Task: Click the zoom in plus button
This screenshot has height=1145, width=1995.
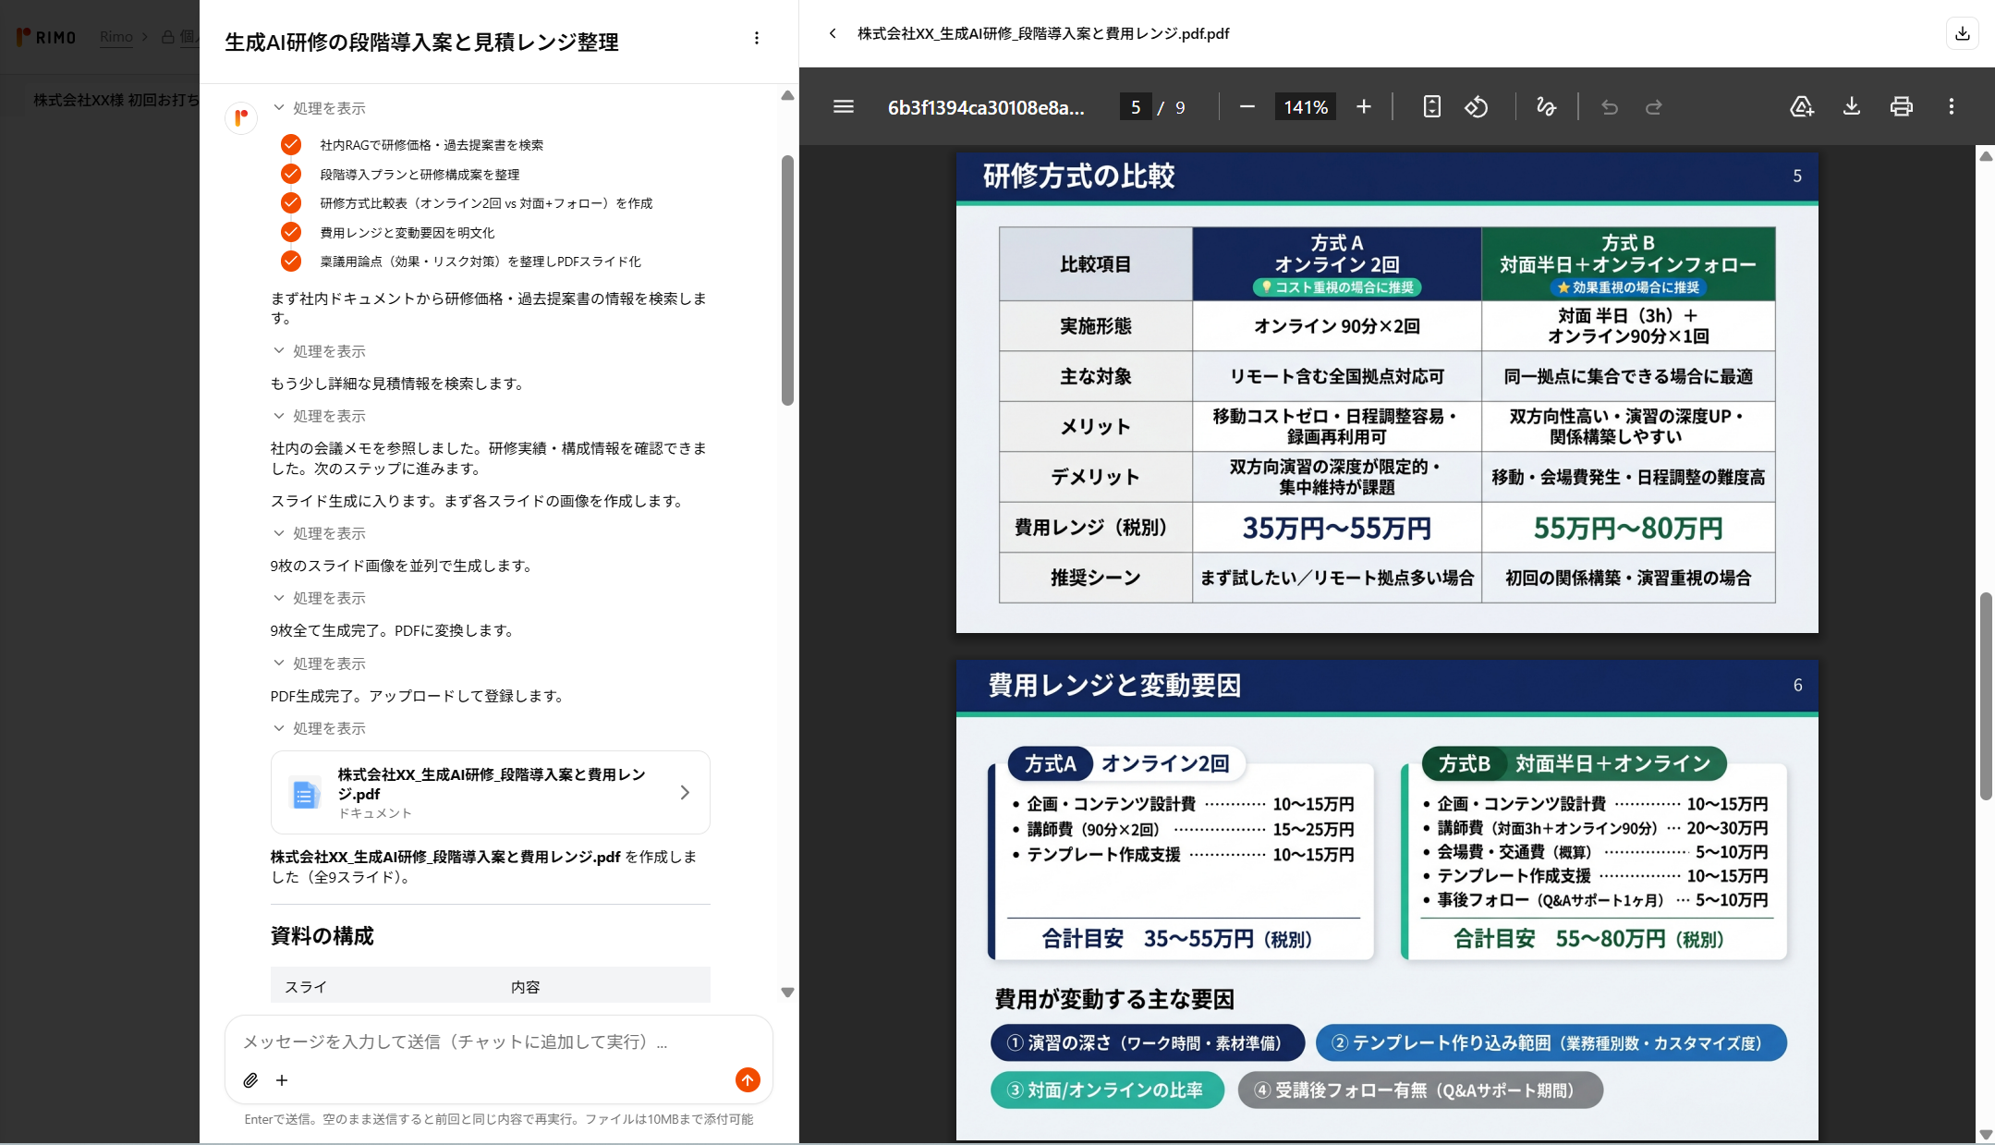Action: tap(1363, 107)
